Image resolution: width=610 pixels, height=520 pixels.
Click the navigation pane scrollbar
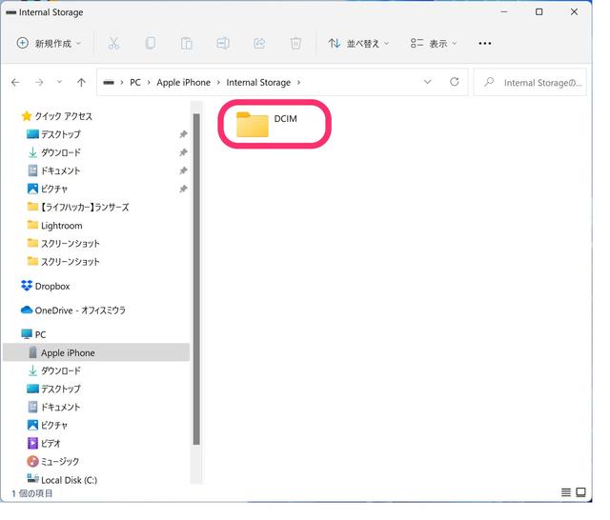click(x=196, y=279)
